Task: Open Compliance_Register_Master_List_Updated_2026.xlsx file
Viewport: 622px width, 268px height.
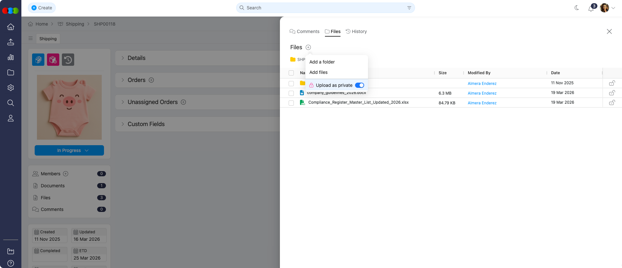Action: [358, 102]
